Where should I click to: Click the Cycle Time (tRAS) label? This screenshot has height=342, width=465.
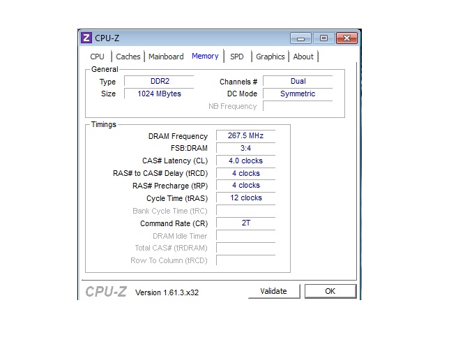pyautogui.click(x=177, y=198)
